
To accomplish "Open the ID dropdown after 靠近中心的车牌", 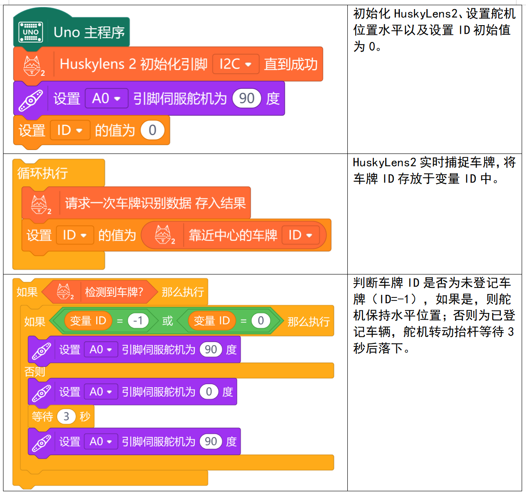I will [301, 235].
